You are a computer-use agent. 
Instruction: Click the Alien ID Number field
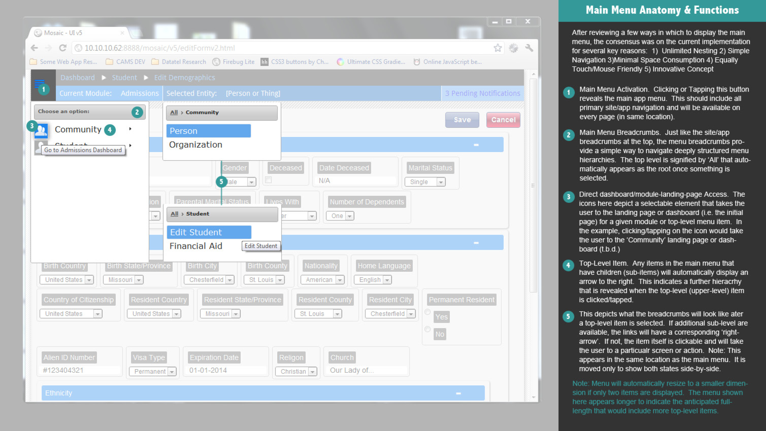(x=80, y=370)
